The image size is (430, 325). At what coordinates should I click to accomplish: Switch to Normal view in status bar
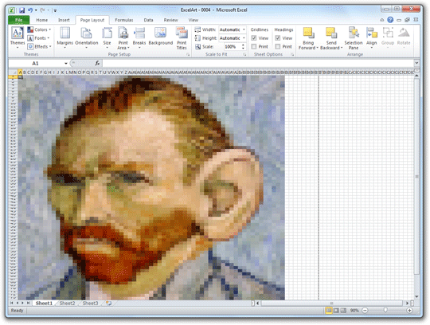coord(328,311)
